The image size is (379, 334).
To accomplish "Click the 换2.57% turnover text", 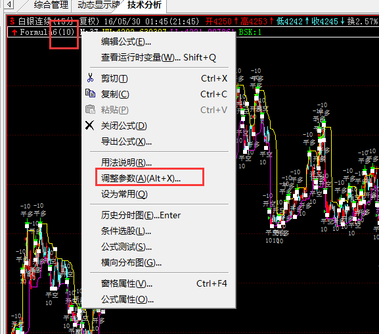I will click(363, 22).
